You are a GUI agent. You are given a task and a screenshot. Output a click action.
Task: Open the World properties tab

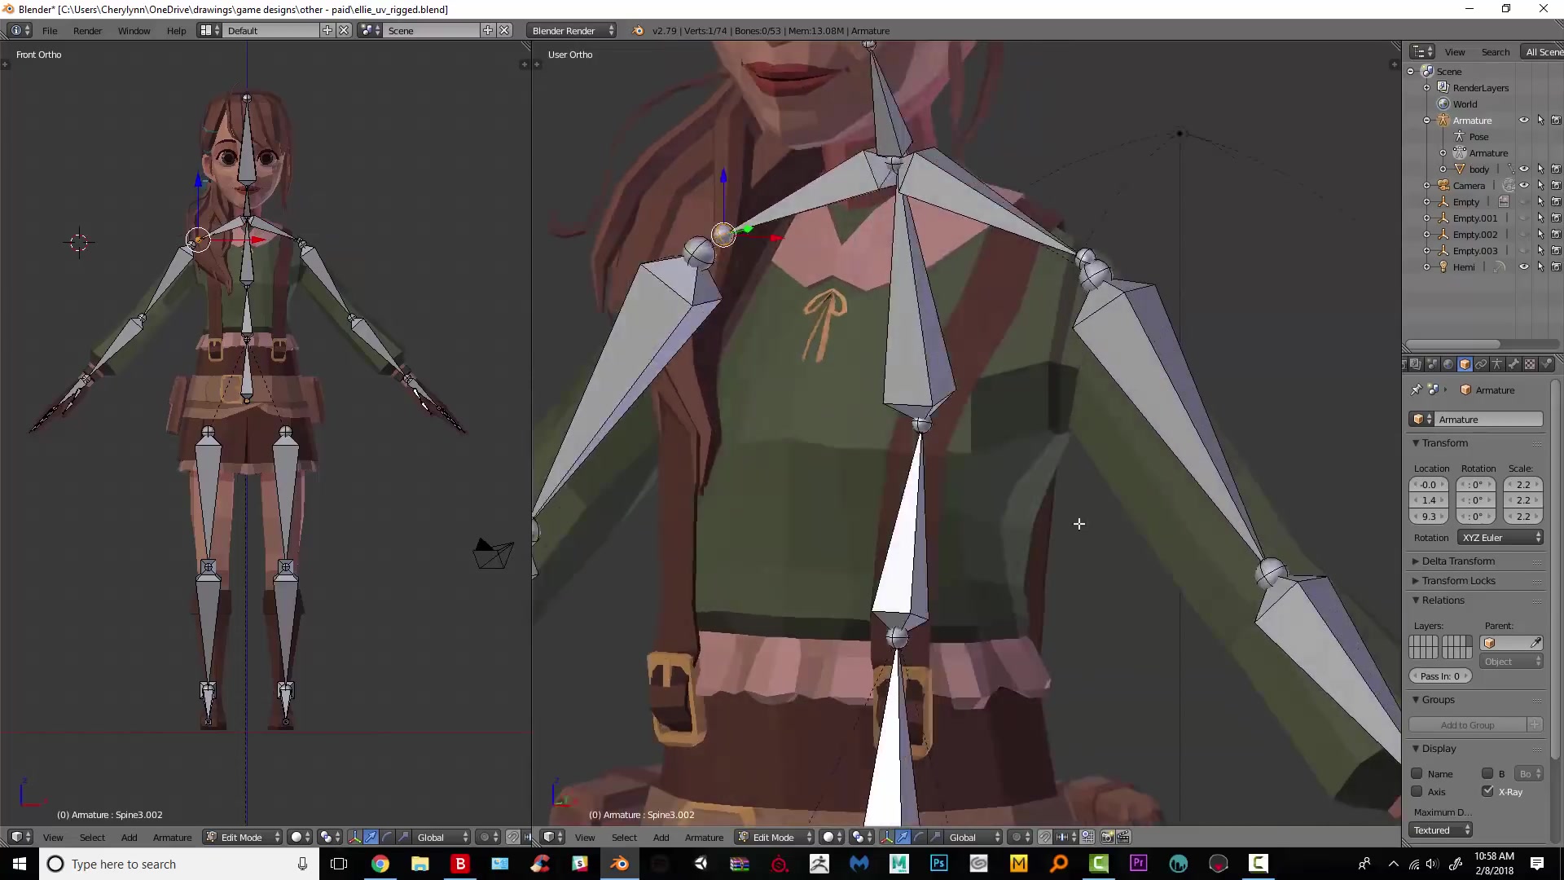(1448, 364)
